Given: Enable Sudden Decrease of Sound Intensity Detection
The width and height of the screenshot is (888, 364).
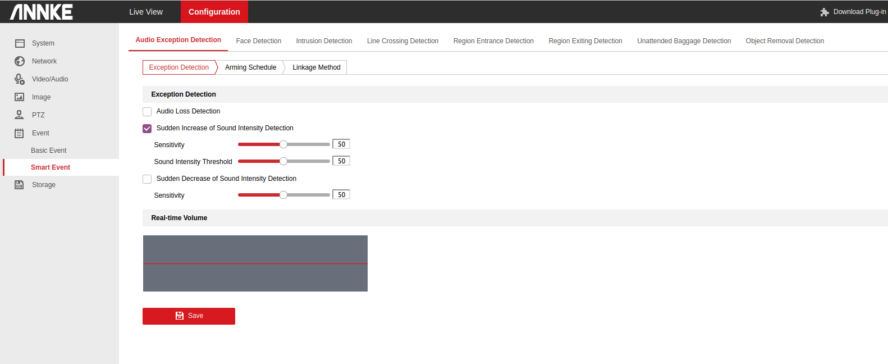Looking at the screenshot, I should 147,179.
